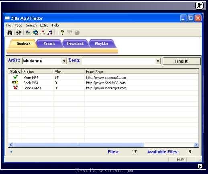Click the red X status of Look 4 MP3

coord(15,88)
